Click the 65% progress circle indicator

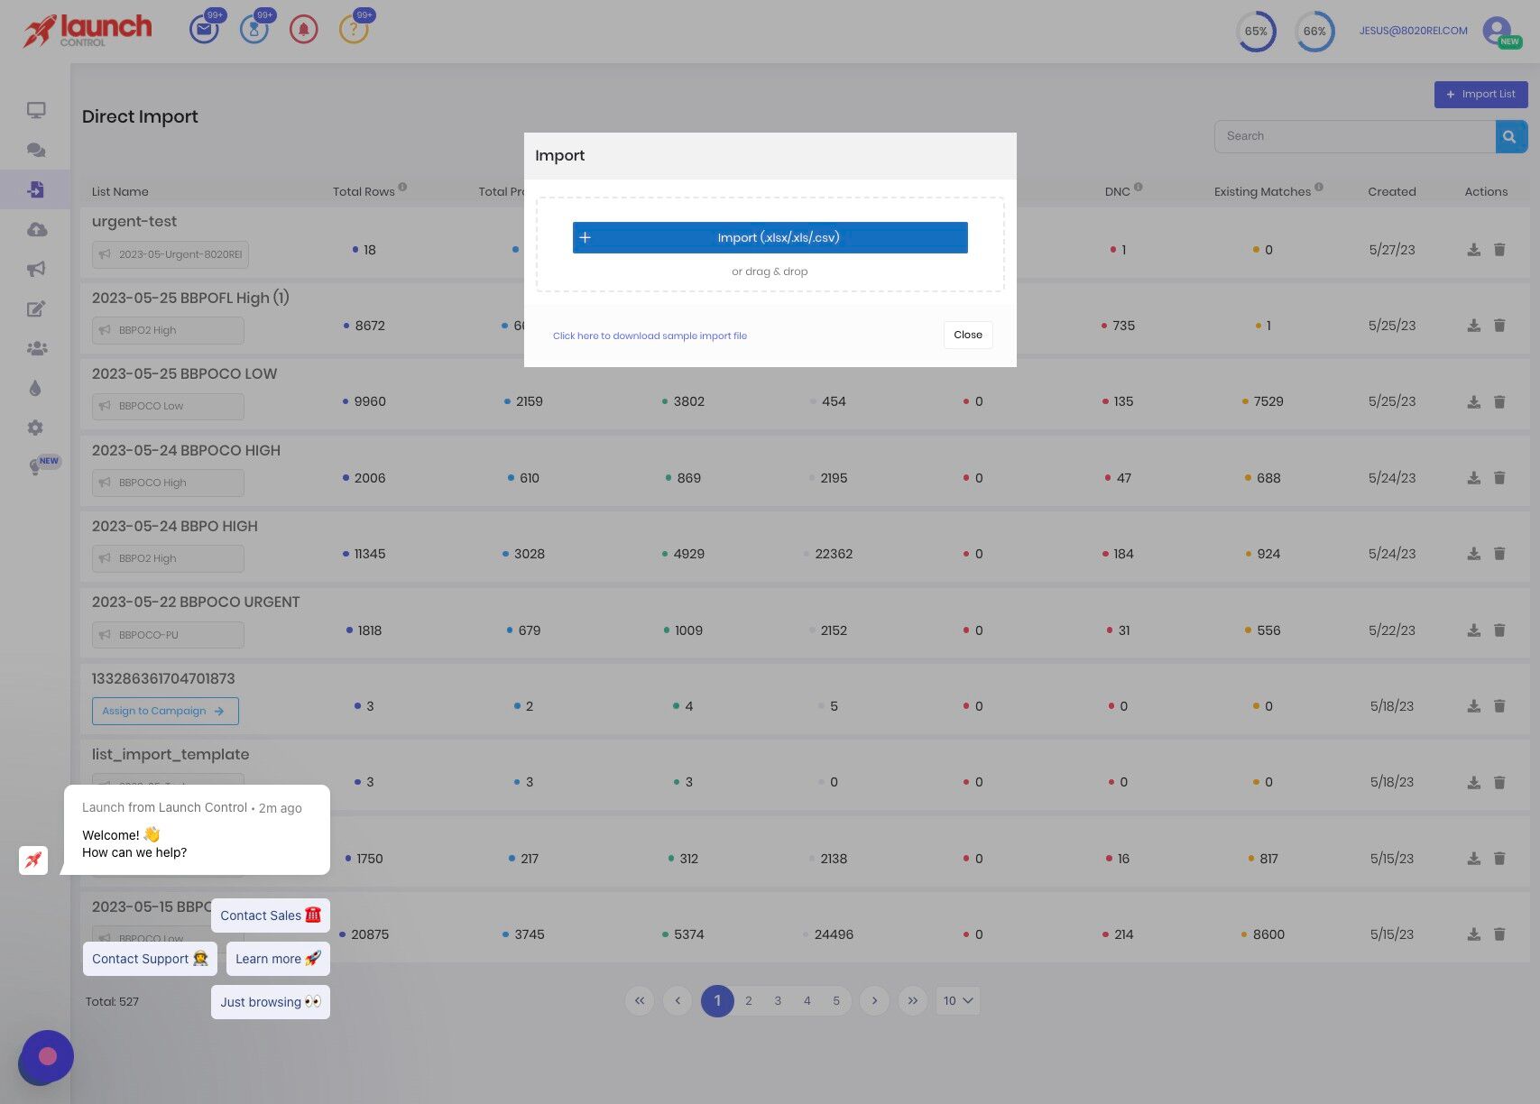point(1256,31)
